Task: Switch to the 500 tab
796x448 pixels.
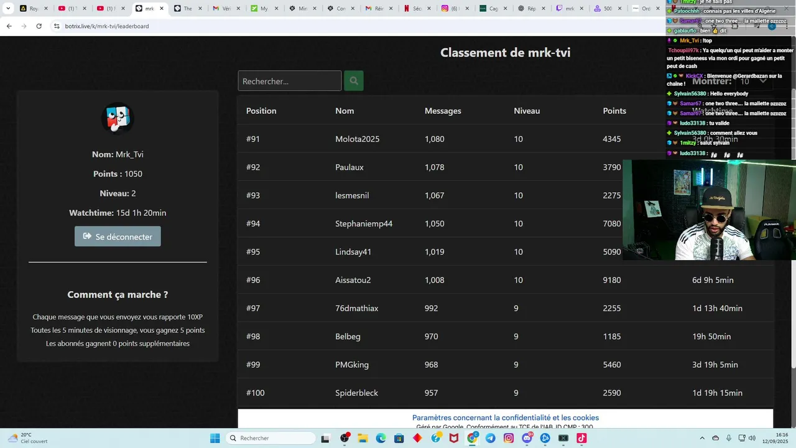Action: 612,9
